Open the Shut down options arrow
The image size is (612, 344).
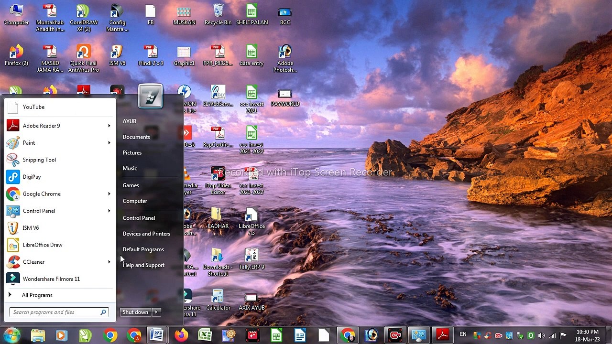(156, 312)
